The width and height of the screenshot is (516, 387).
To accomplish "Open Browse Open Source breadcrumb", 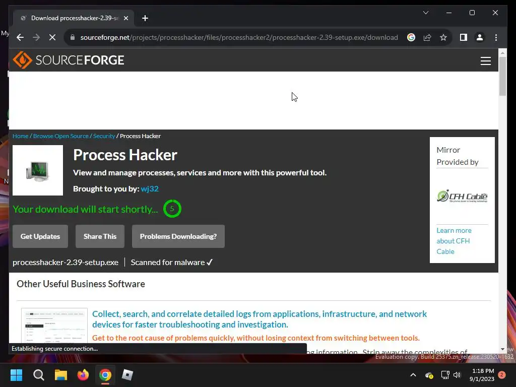I will pos(60,136).
